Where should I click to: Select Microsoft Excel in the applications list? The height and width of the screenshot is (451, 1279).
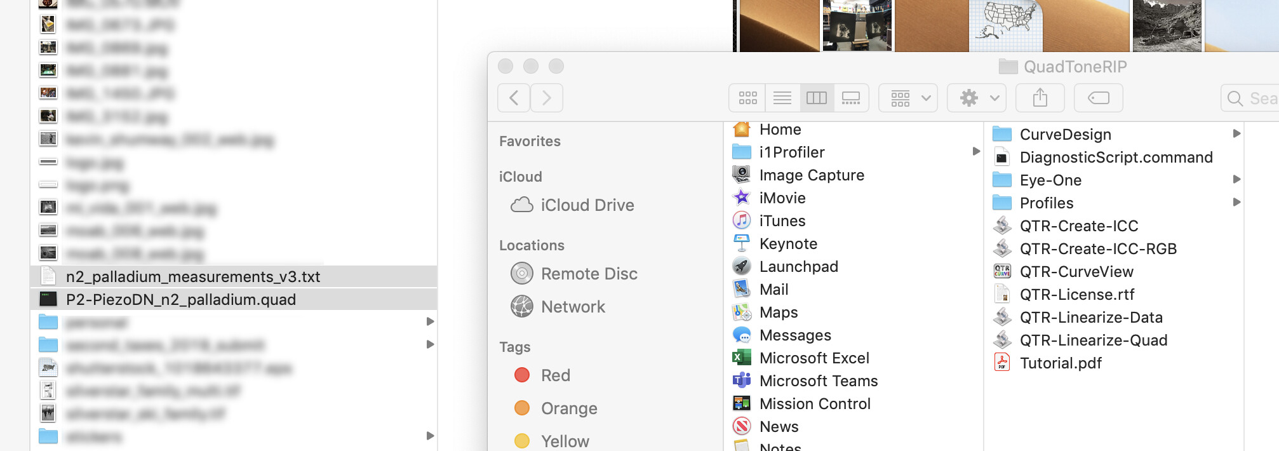click(x=814, y=358)
